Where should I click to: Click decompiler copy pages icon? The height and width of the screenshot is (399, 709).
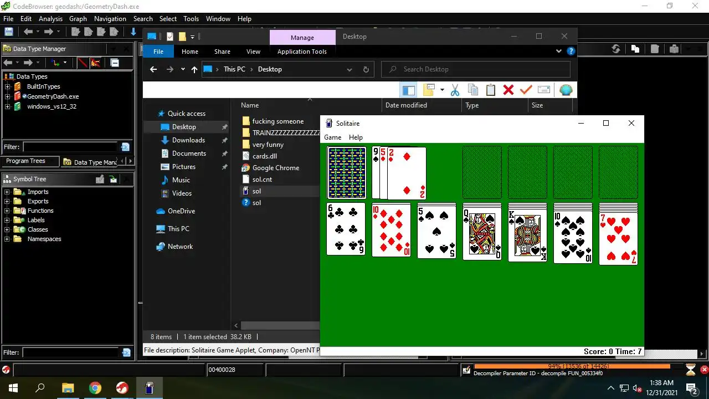click(x=635, y=49)
